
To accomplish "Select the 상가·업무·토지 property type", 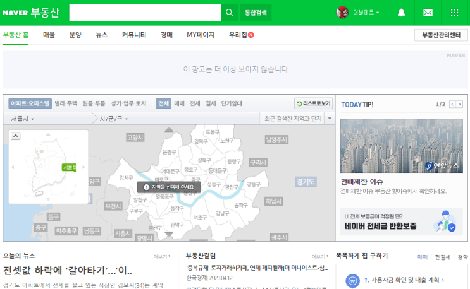I will click(x=128, y=103).
